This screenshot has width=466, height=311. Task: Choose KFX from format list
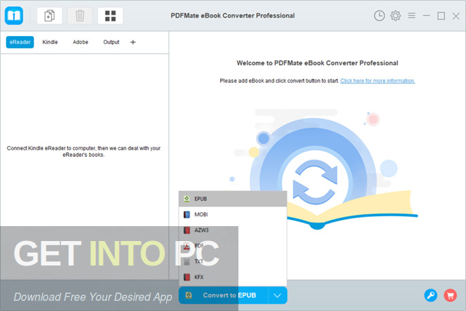pos(233,277)
